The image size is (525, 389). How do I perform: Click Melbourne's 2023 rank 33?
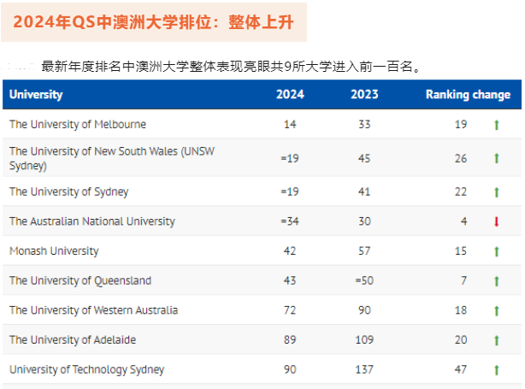(364, 125)
